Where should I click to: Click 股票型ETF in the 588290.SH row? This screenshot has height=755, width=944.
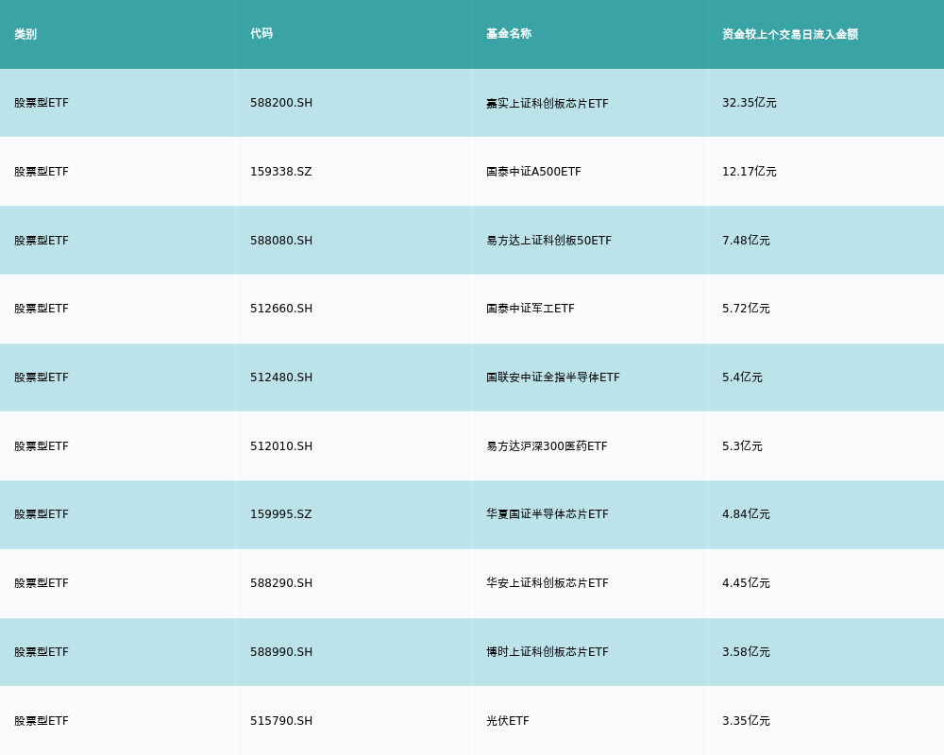42,583
